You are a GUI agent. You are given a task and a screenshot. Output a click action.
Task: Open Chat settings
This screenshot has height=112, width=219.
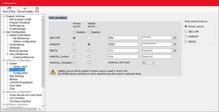(12, 89)
